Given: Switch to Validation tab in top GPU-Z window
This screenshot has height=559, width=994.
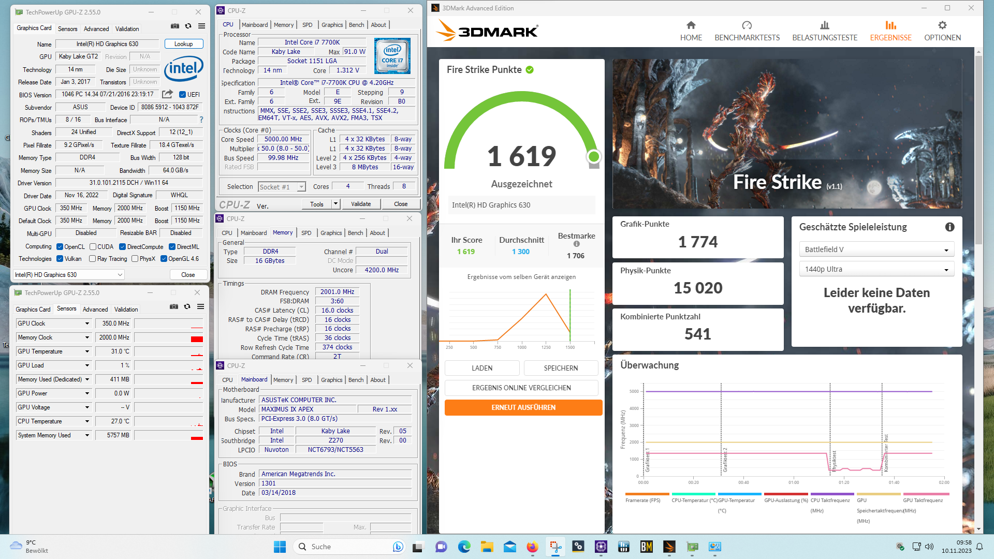Looking at the screenshot, I should click(127, 29).
